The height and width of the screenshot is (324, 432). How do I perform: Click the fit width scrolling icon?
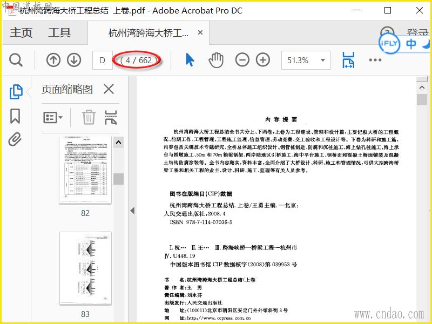click(348, 60)
